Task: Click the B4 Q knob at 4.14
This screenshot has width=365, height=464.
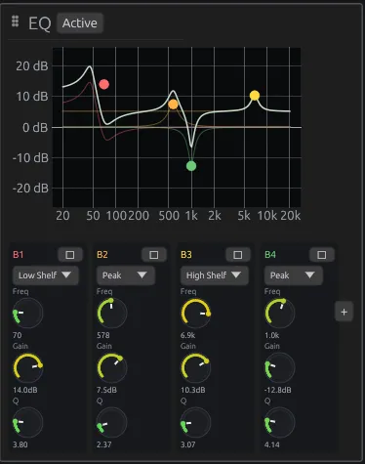Action: pos(279,422)
